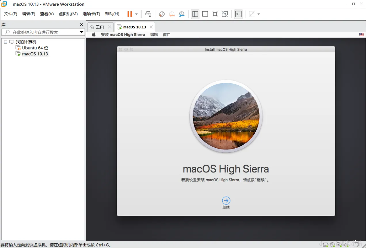Revert the VM to the previous snapshot

pos(172,14)
